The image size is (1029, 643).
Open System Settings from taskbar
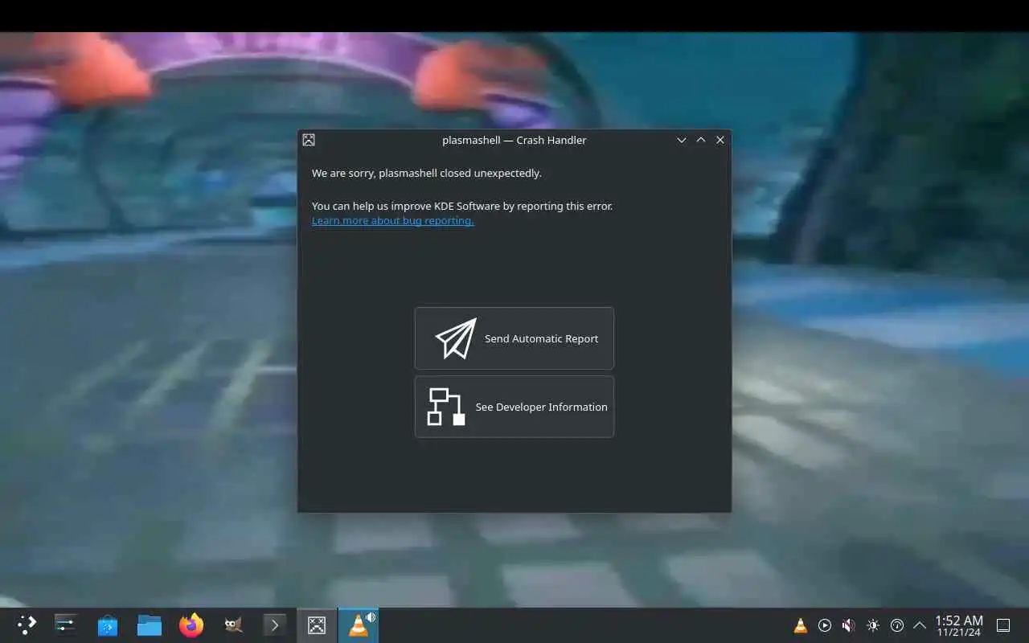coord(65,625)
